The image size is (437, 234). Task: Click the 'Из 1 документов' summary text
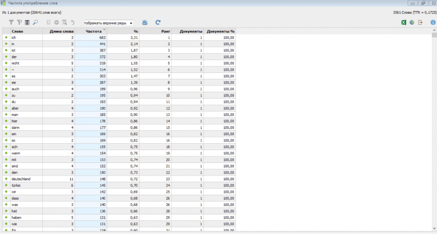32,12
